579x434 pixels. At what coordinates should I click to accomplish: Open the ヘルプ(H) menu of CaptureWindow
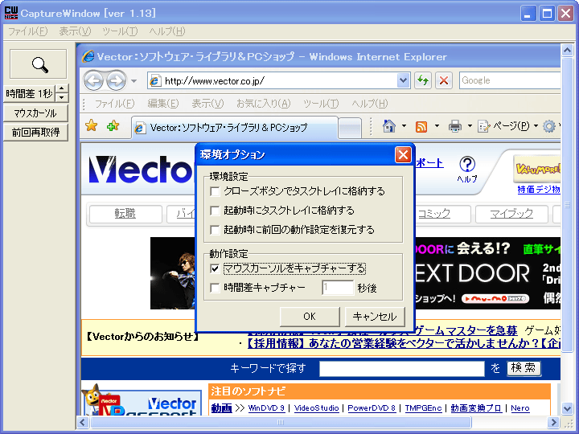point(167,31)
